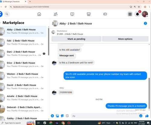Click the conversation list scrollbar
The width and height of the screenshot is (151, 125).
tap(49, 42)
